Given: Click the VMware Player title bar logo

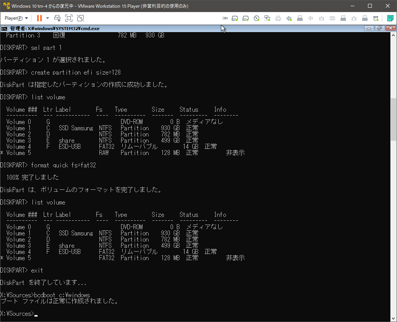Looking at the screenshot, I should [x=6, y=6].
